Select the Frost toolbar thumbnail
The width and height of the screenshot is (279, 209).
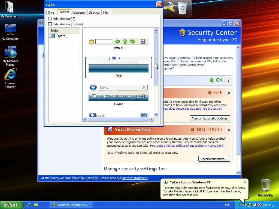click(x=119, y=65)
